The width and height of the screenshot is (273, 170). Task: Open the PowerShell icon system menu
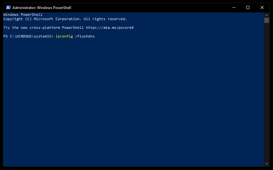coord(8,7)
